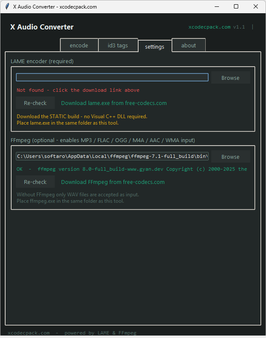Click the footer xcodecpack.com text

coord(29,333)
